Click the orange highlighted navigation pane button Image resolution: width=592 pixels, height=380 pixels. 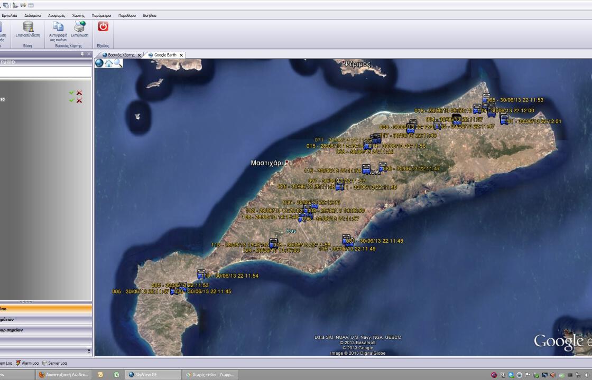[x=45, y=309]
